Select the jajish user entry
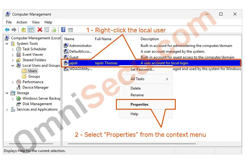Image resolution: width=245 pixels, height=163 pixels. (x=152, y=63)
